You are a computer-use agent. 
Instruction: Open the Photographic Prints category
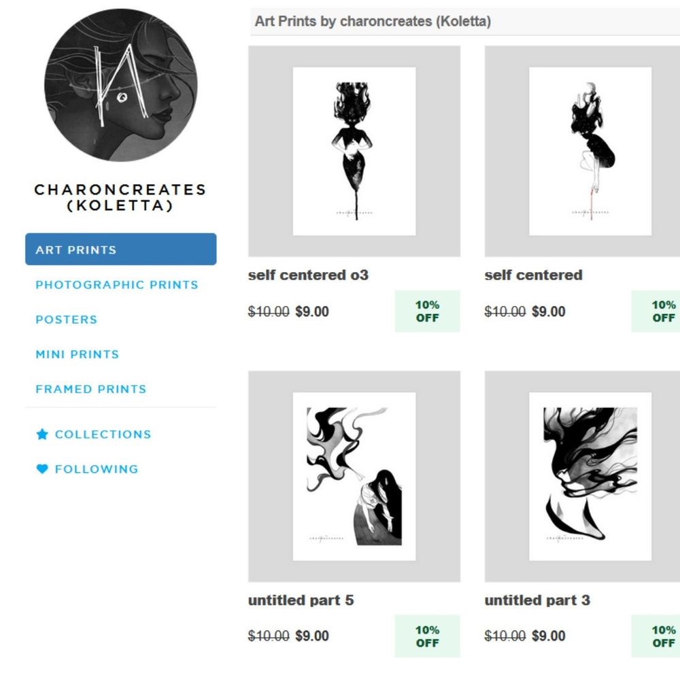coord(117,284)
